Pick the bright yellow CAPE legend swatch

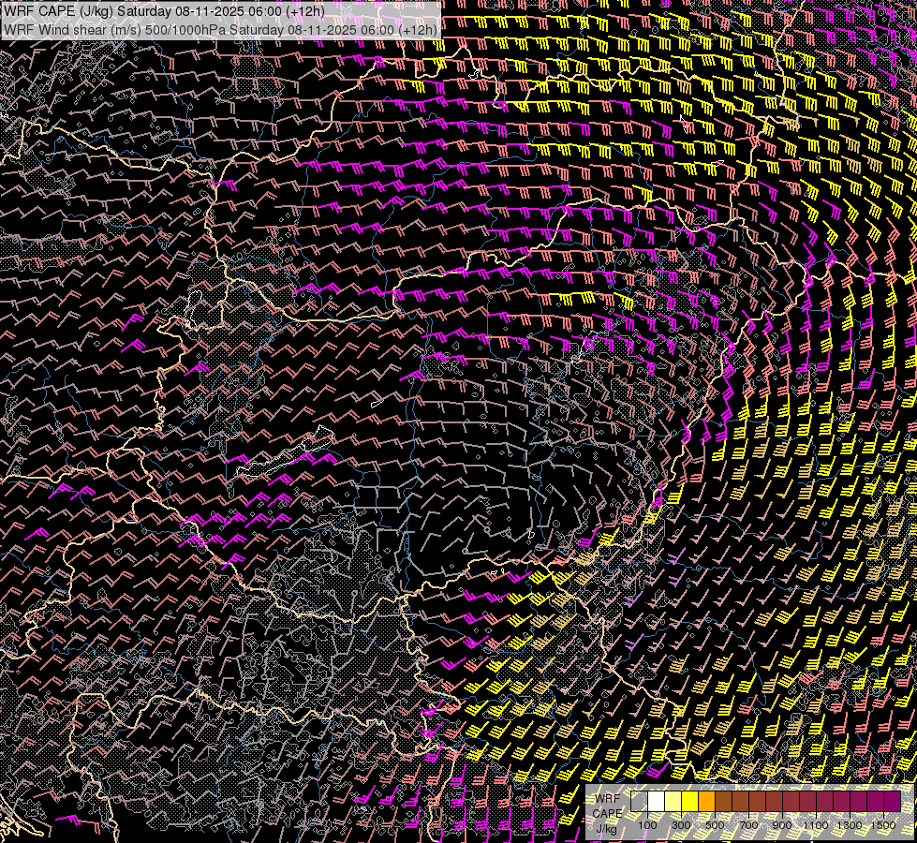click(x=689, y=802)
